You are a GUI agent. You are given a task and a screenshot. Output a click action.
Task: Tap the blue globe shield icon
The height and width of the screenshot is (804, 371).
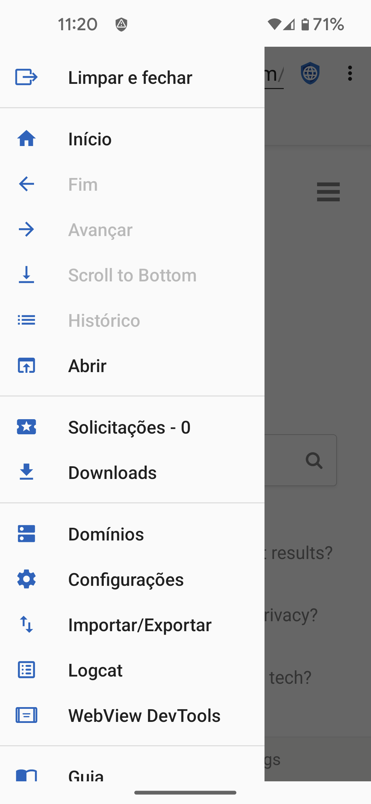pyautogui.click(x=310, y=73)
